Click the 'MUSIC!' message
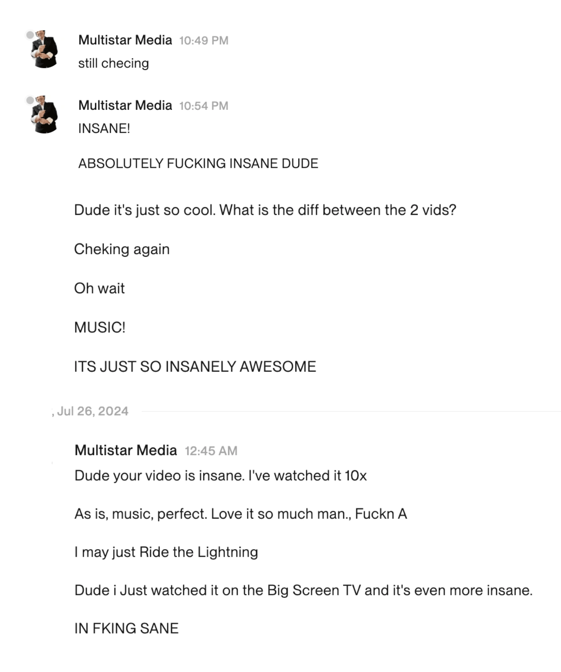 pyautogui.click(x=100, y=328)
